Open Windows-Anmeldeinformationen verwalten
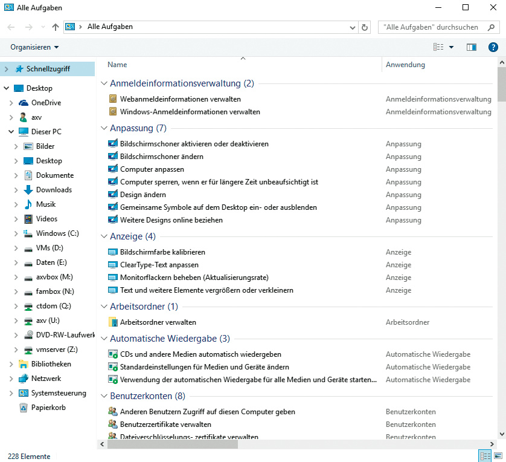 click(x=190, y=112)
